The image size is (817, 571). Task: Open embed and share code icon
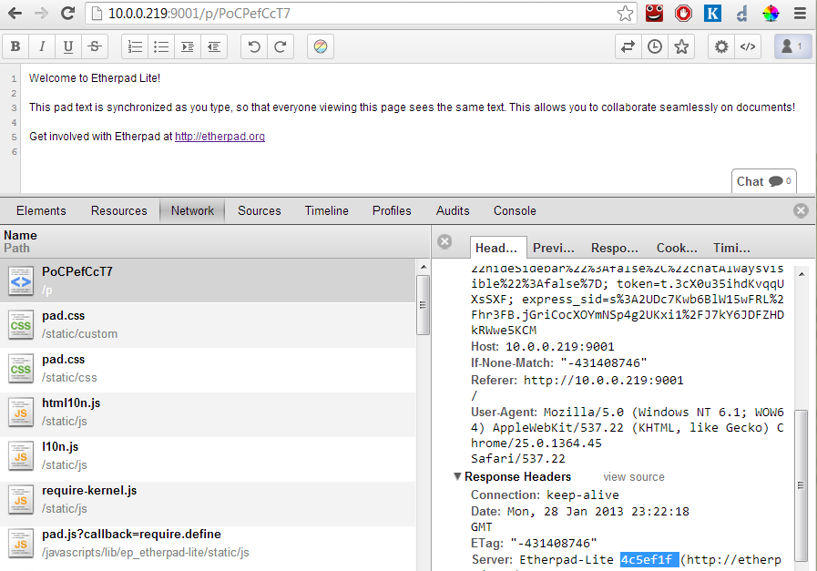click(748, 46)
